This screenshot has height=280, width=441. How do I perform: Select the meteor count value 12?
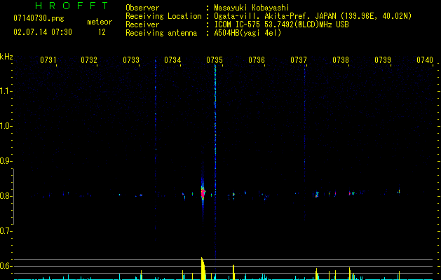point(102,32)
